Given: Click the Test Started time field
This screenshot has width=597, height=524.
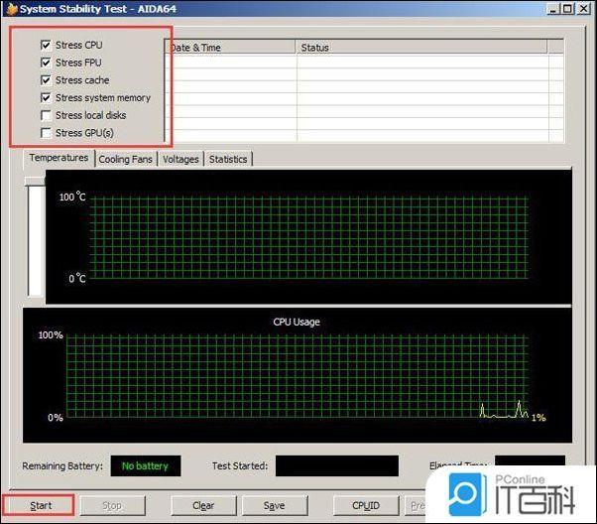Looking at the screenshot, I should pos(337,465).
